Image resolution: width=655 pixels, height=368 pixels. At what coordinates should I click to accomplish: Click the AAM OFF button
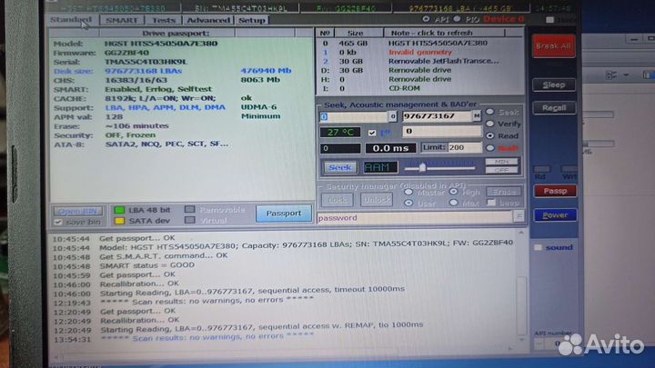point(501,170)
